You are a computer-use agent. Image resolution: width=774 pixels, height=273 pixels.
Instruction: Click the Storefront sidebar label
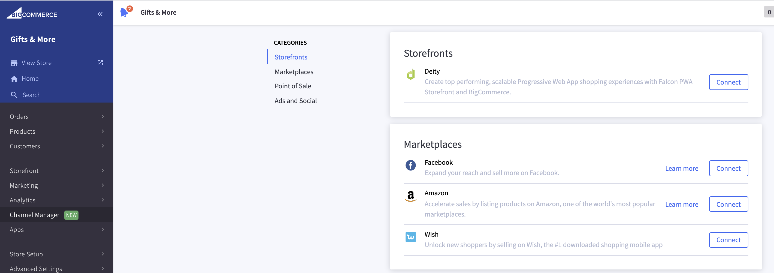(24, 171)
